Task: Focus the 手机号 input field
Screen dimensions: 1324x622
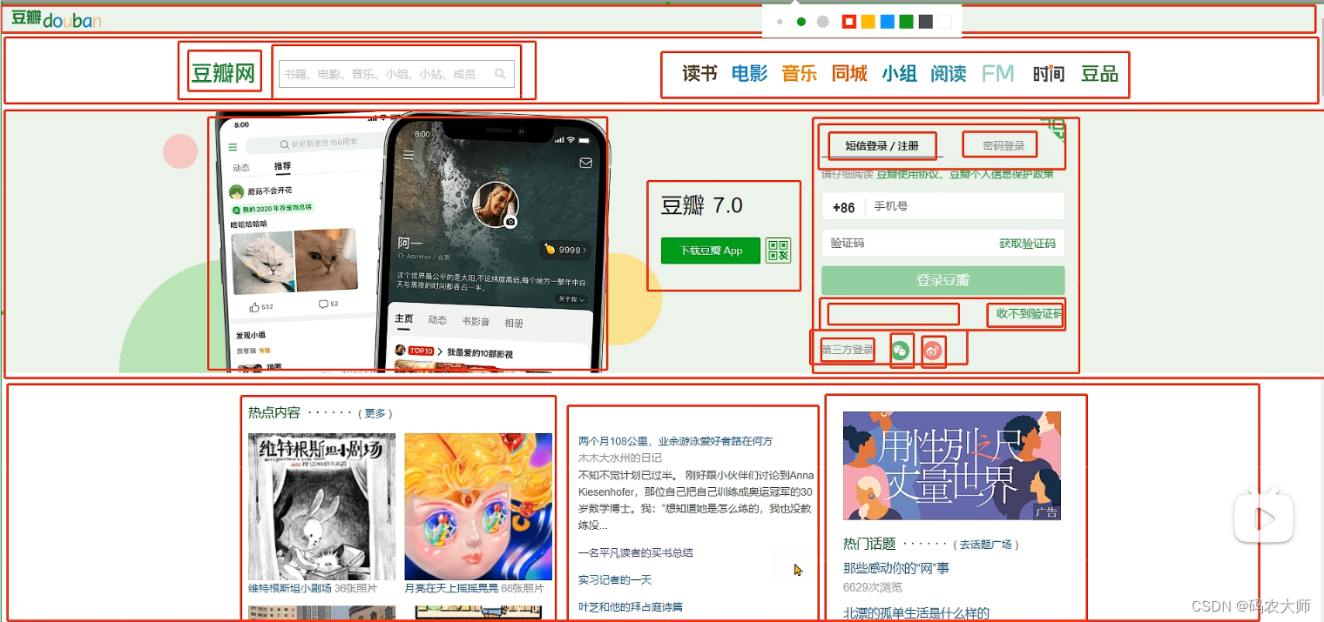Action: tap(965, 206)
